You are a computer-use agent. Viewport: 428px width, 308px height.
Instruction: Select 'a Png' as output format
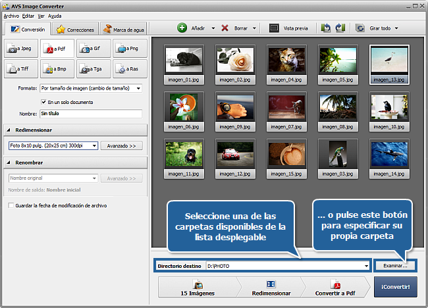coord(129,49)
